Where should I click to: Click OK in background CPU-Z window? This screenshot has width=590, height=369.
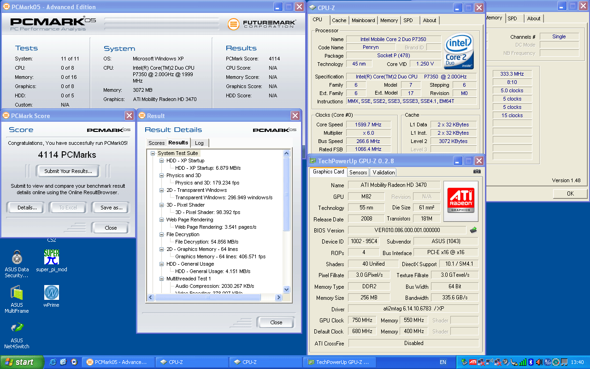571,193
